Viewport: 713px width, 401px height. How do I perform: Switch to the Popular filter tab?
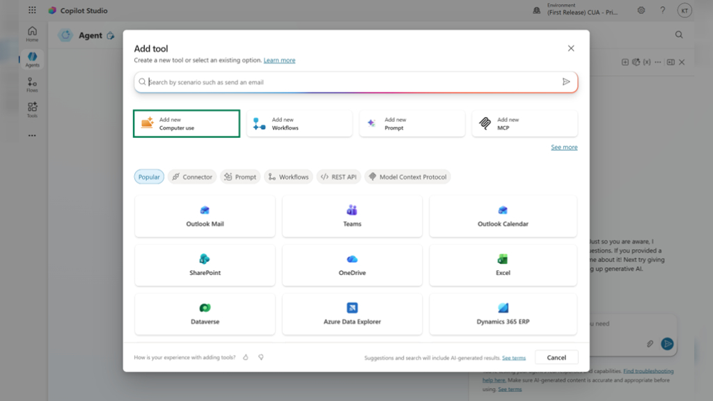tap(149, 177)
